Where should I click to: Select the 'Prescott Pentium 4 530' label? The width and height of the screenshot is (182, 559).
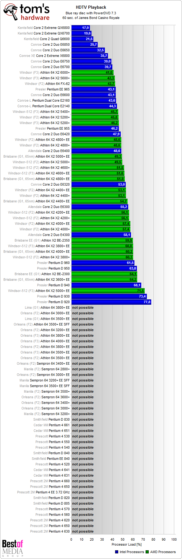coord(53,436)
